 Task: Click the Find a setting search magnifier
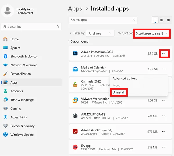click(x=58, y=26)
